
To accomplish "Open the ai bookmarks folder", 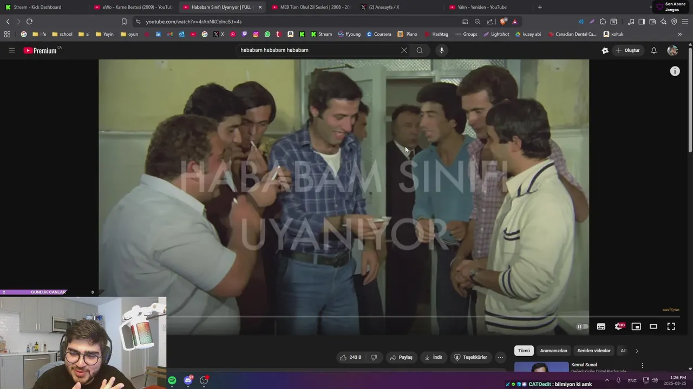I will coord(84,34).
